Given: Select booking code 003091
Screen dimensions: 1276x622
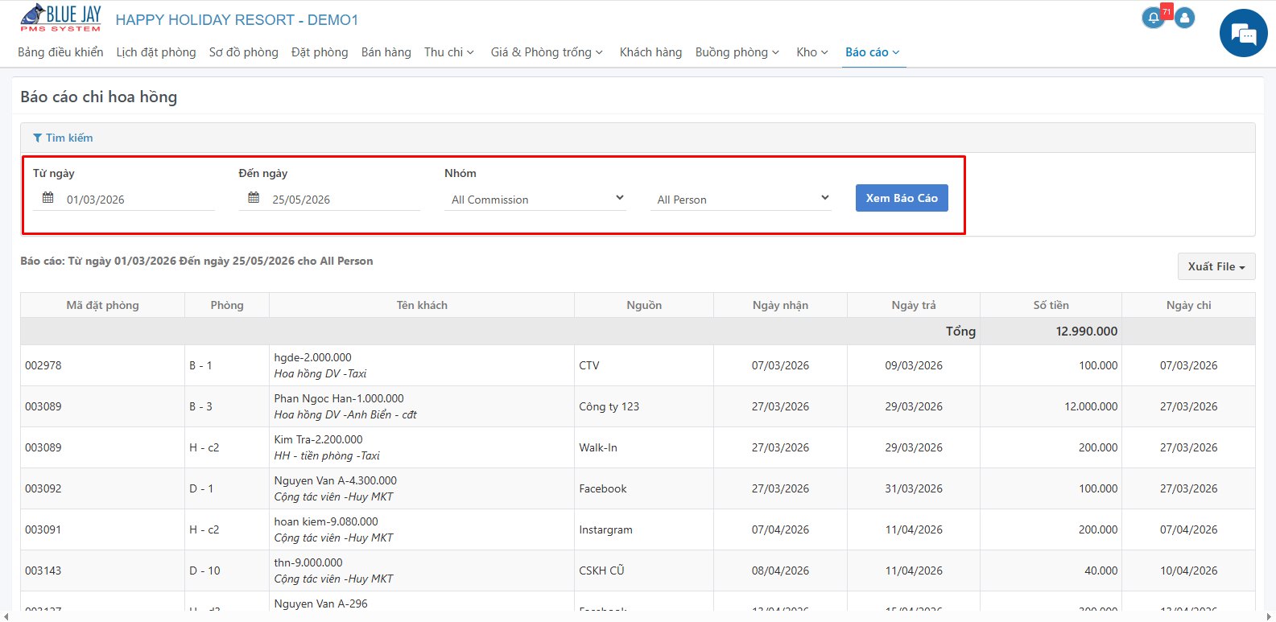Looking at the screenshot, I should point(43,529).
